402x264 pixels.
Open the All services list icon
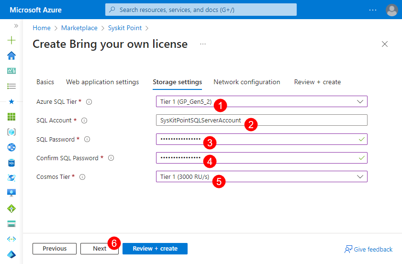(11, 86)
